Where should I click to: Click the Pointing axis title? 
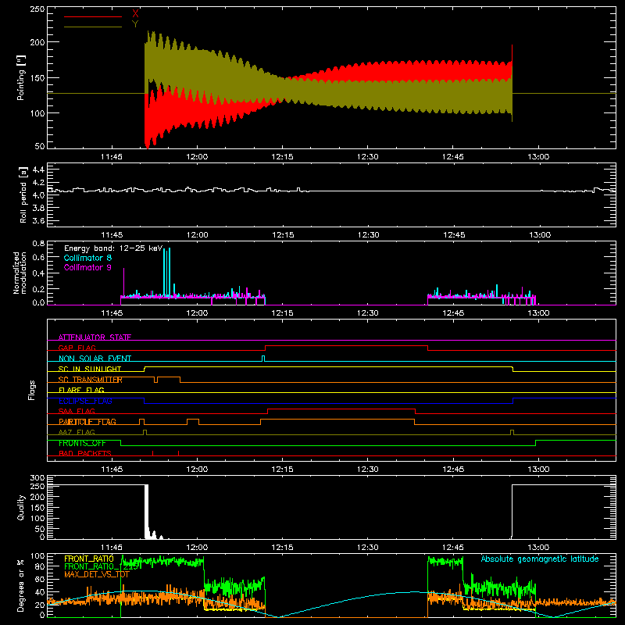pyautogui.click(x=21, y=77)
